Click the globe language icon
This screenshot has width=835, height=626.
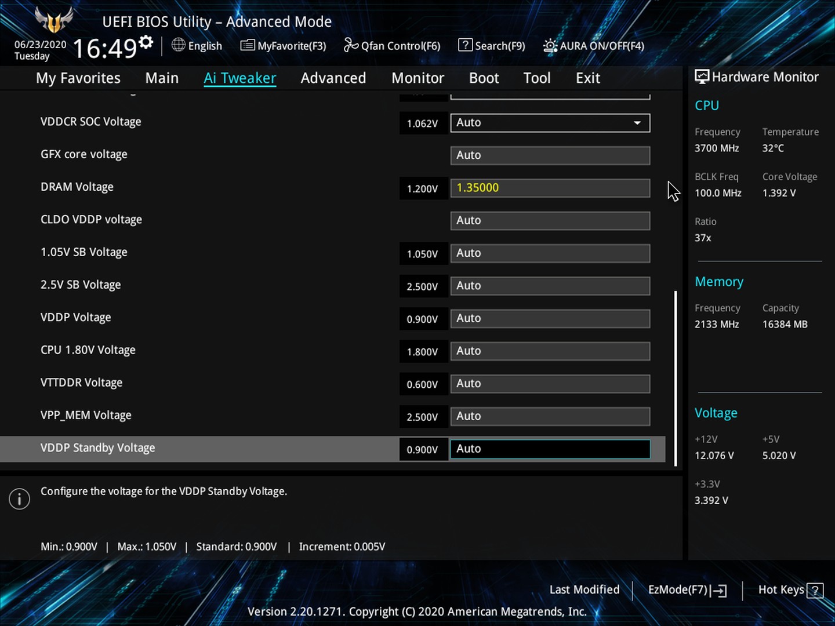click(179, 45)
